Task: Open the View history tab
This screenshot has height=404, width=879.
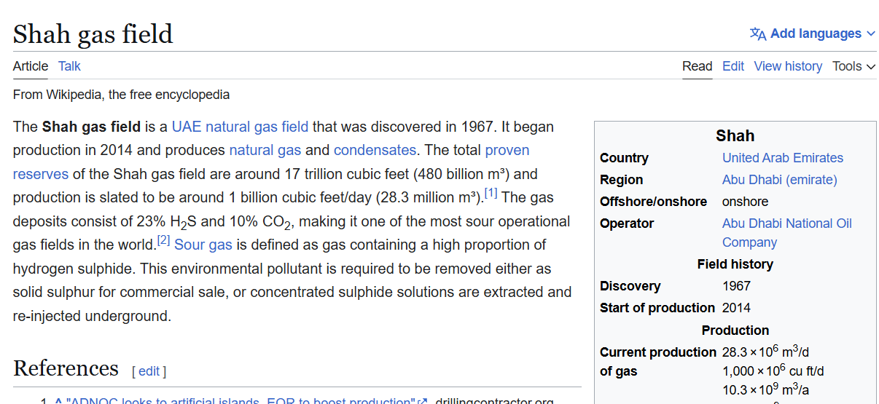Action: pos(788,66)
